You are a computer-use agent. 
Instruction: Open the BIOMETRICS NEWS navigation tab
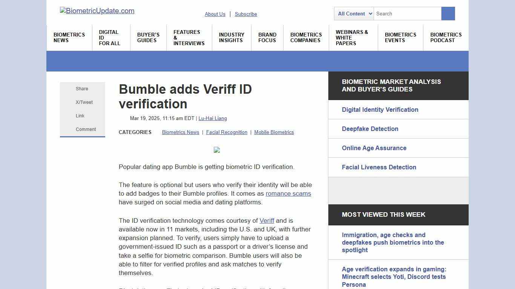click(x=69, y=37)
